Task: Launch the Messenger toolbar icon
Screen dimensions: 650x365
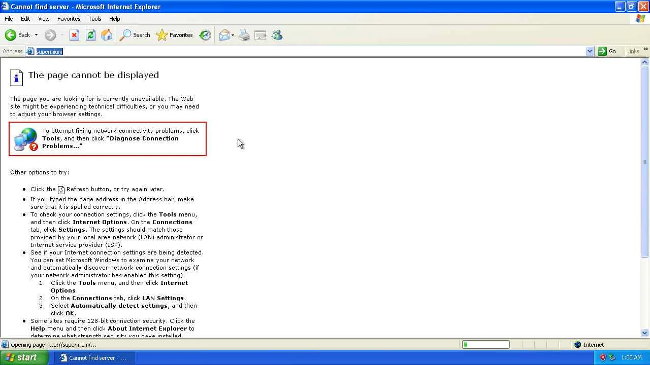Action: pyautogui.click(x=277, y=35)
